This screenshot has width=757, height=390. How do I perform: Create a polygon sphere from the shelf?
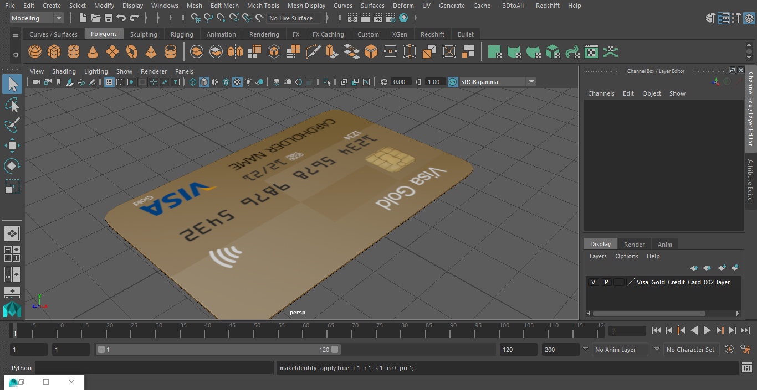pos(35,52)
